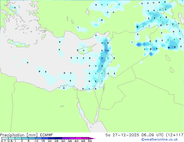The height and width of the screenshot is (142, 184).
Task: Pick the 20–25 mm dark blue swatch
Action: tap(52, 138)
